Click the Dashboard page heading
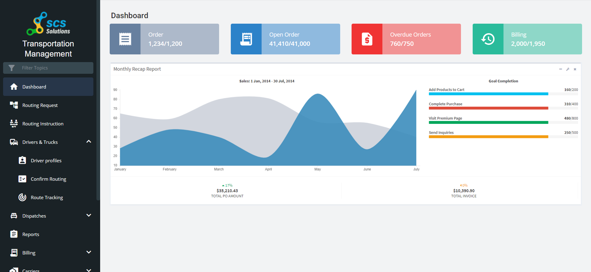This screenshot has height=272, width=591. coord(129,15)
